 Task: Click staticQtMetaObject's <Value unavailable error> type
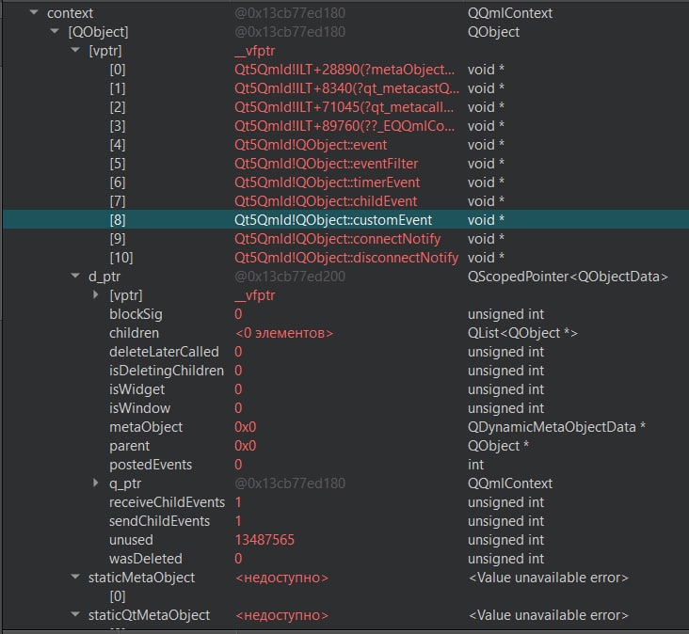(x=549, y=615)
